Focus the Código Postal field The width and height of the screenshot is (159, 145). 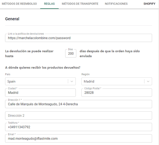(x=117, y=92)
